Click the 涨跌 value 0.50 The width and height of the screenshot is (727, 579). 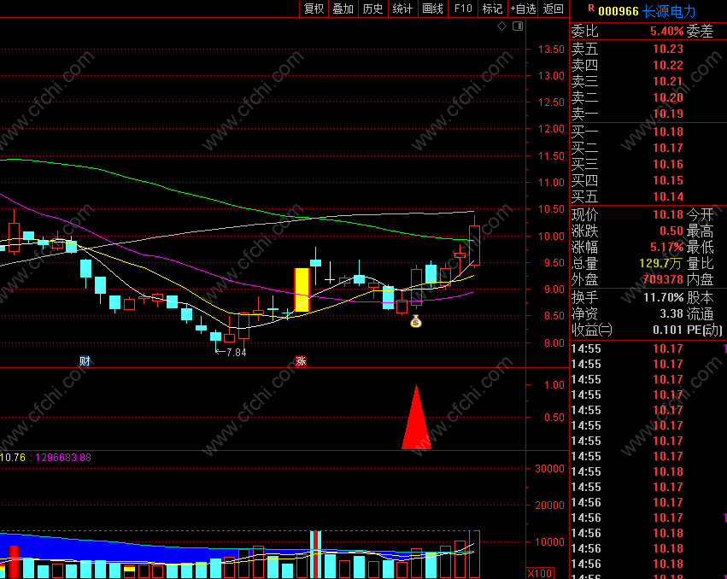[671, 231]
